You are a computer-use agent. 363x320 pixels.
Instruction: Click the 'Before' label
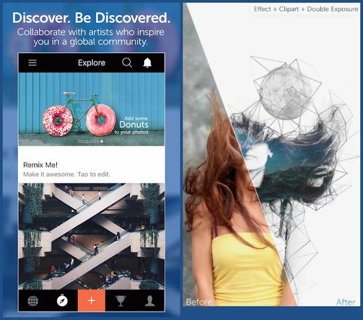click(x=199, y=302)
